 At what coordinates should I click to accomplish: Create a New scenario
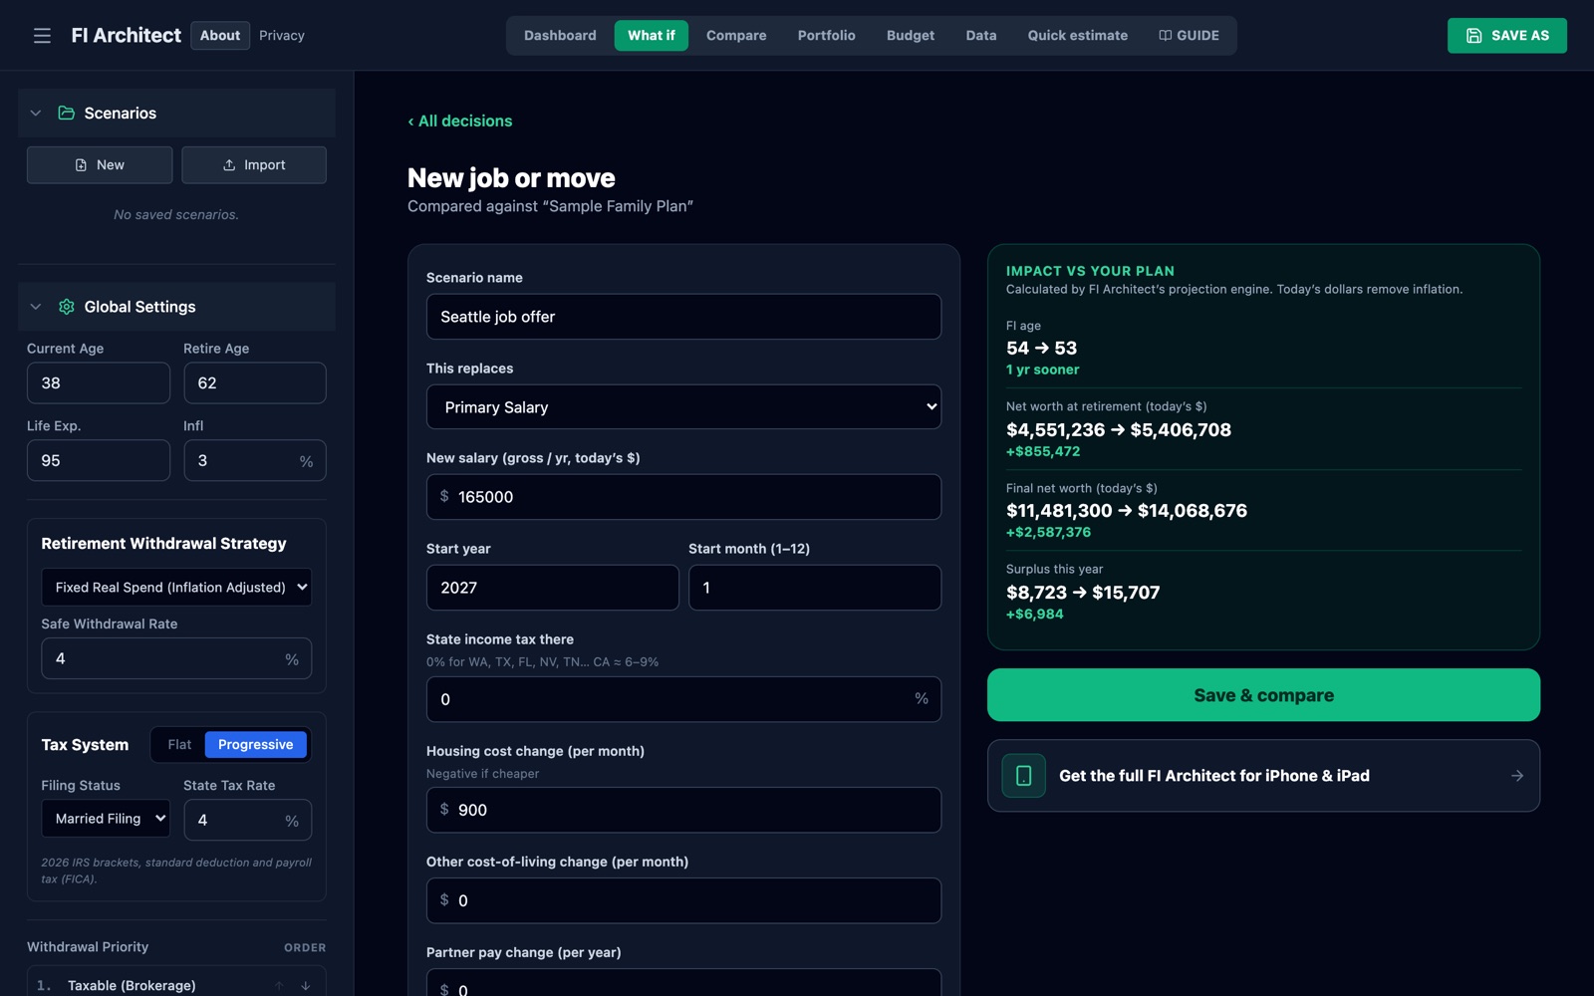100,165
